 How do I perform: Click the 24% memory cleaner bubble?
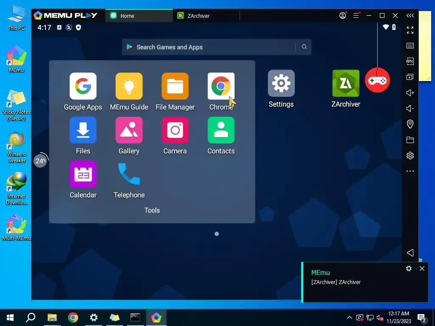(x=40, y=161)
